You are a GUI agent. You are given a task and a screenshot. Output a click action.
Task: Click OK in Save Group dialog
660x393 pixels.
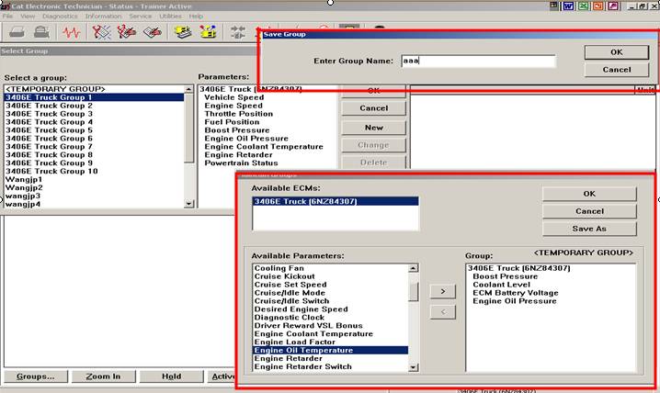coord(616,52)
